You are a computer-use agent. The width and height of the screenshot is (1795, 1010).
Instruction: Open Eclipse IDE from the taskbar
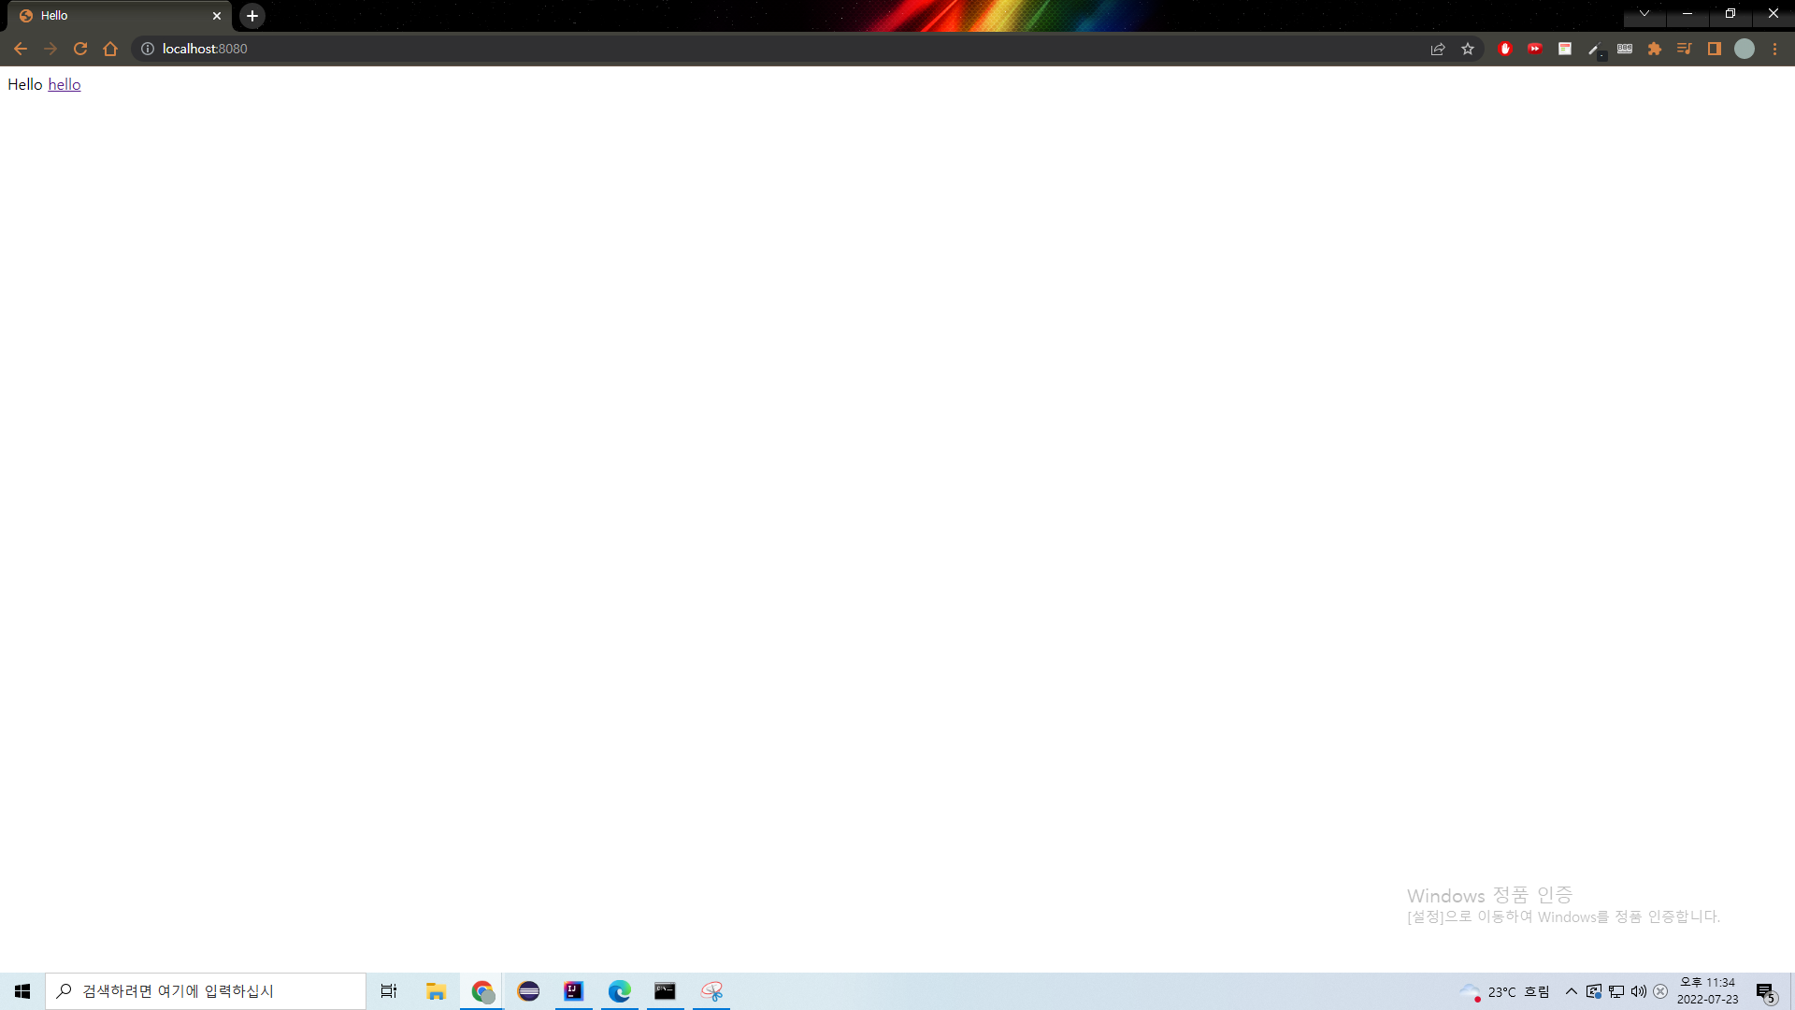pyautogui.click(x=528, y=991)
